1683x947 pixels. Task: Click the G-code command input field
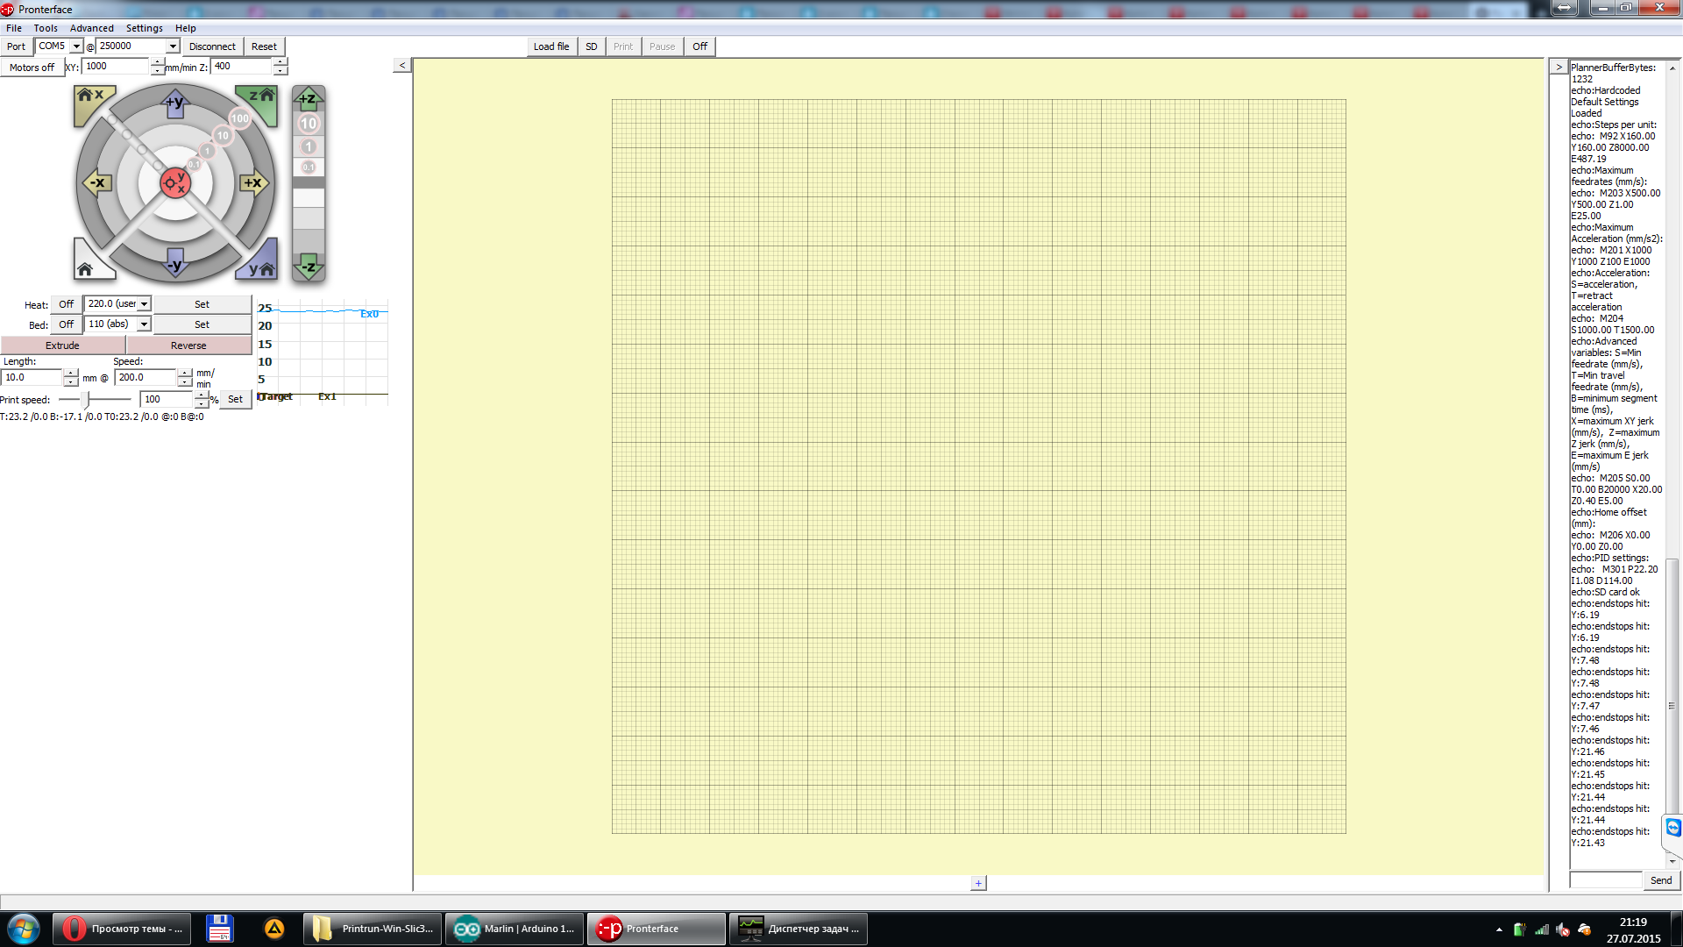tap(1605, 879)
